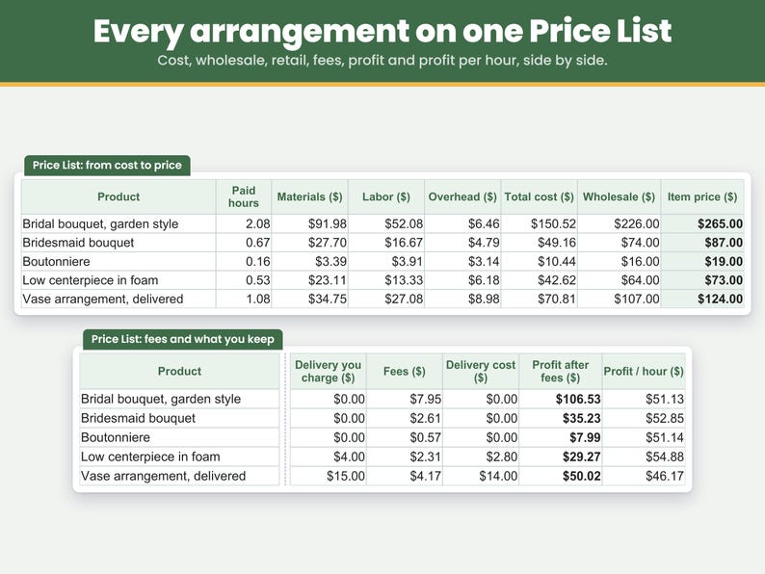Click materials cell $91.98

click(x=310, y=223)
